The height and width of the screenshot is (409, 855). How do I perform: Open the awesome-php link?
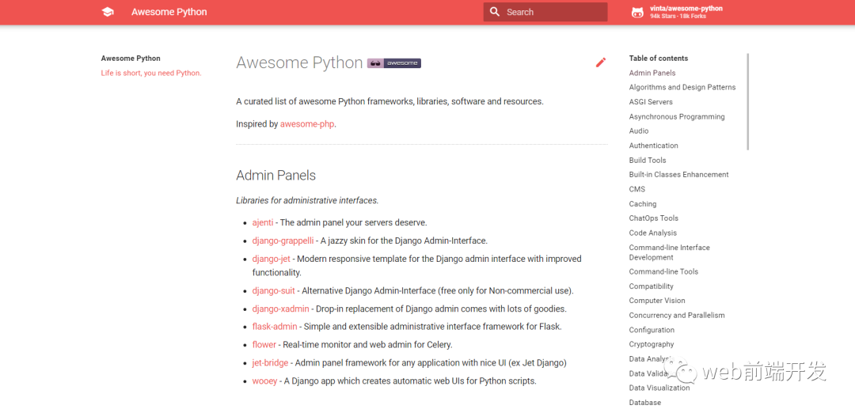tap(307, 124)
